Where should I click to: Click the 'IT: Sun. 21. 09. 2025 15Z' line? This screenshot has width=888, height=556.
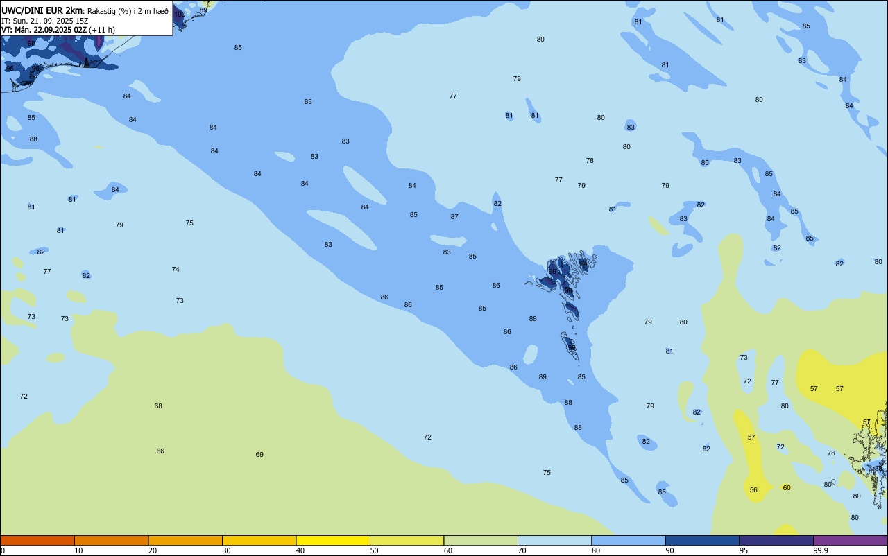tap(45, 21)
